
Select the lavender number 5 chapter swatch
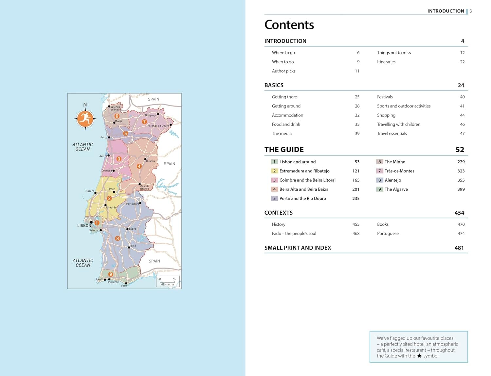pos(274,198)
